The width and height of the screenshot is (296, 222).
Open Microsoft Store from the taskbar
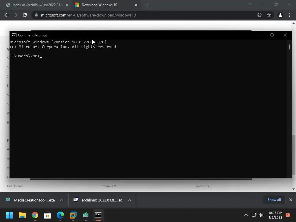click(x=48, y=215)
